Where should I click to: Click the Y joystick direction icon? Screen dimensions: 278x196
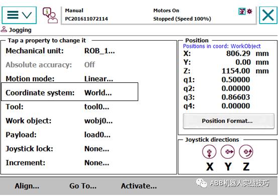[228, 152]
